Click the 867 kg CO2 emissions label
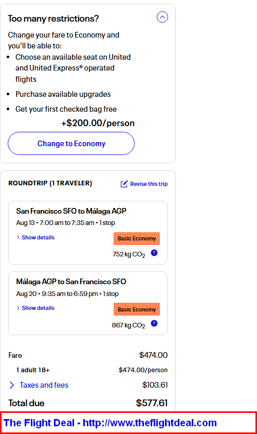Viewport: 257px width, 434px height. coord(128,325)
